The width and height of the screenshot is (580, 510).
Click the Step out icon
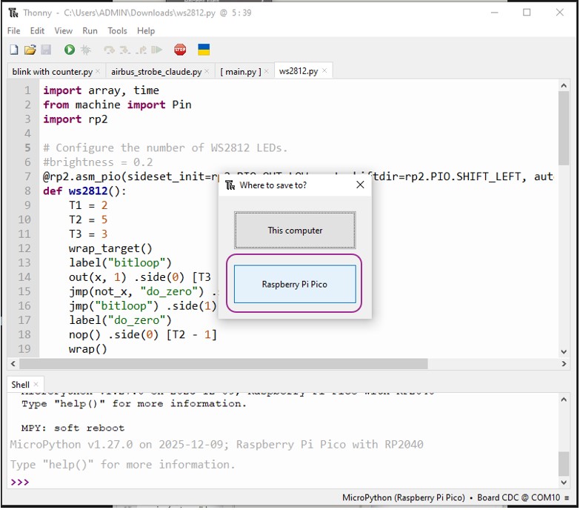tap(141, 50)
